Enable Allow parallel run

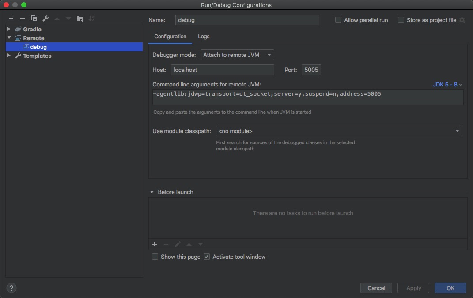[x=338, y=20]
